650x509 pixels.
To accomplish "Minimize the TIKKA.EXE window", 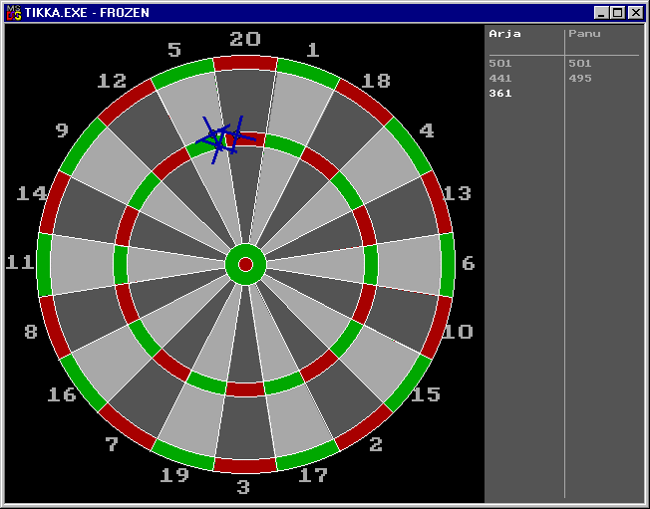I will click(x=601, y=13).
